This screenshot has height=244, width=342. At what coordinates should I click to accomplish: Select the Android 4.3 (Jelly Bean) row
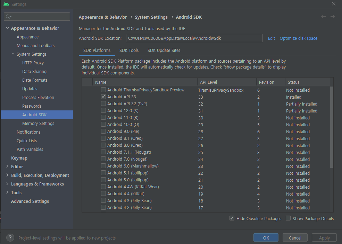click(206, 201)
